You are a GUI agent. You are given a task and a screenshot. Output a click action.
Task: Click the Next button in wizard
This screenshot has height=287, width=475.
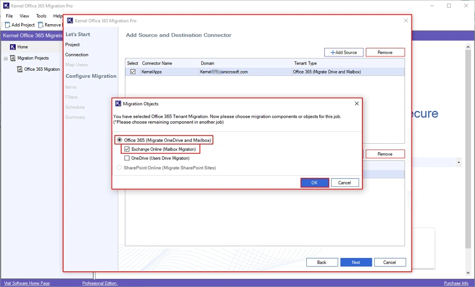(x=355, y=262)
